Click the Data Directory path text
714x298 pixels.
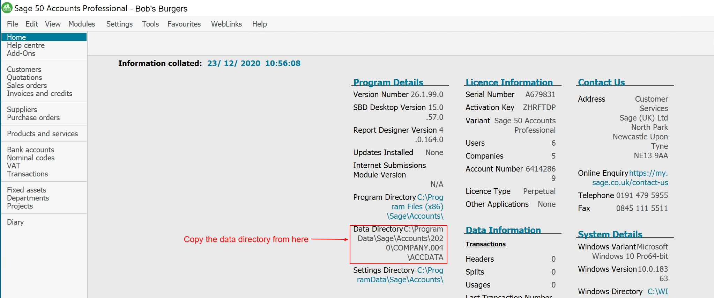click(400, 243)
